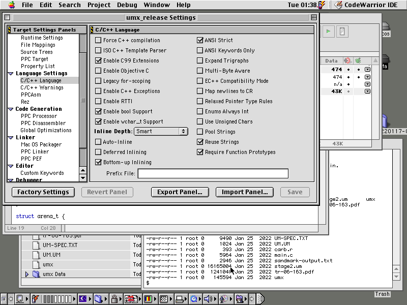Open the Apple menu icon
Screen dimensions: 407x305
[12, 5]
